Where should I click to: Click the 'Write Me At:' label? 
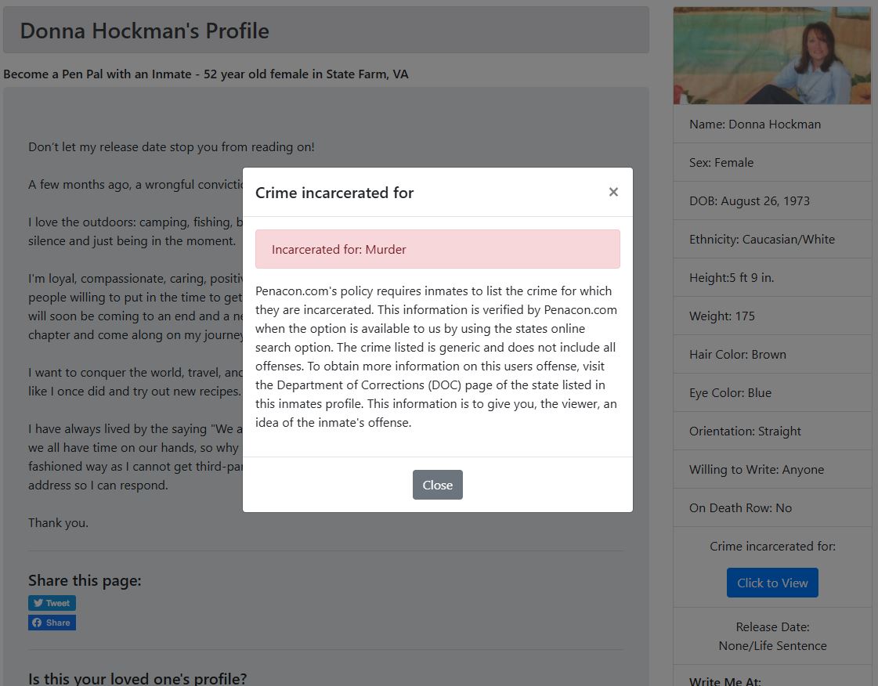tap(724, 681)
